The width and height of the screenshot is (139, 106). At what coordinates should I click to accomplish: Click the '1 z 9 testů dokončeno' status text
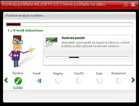(25, 30)
